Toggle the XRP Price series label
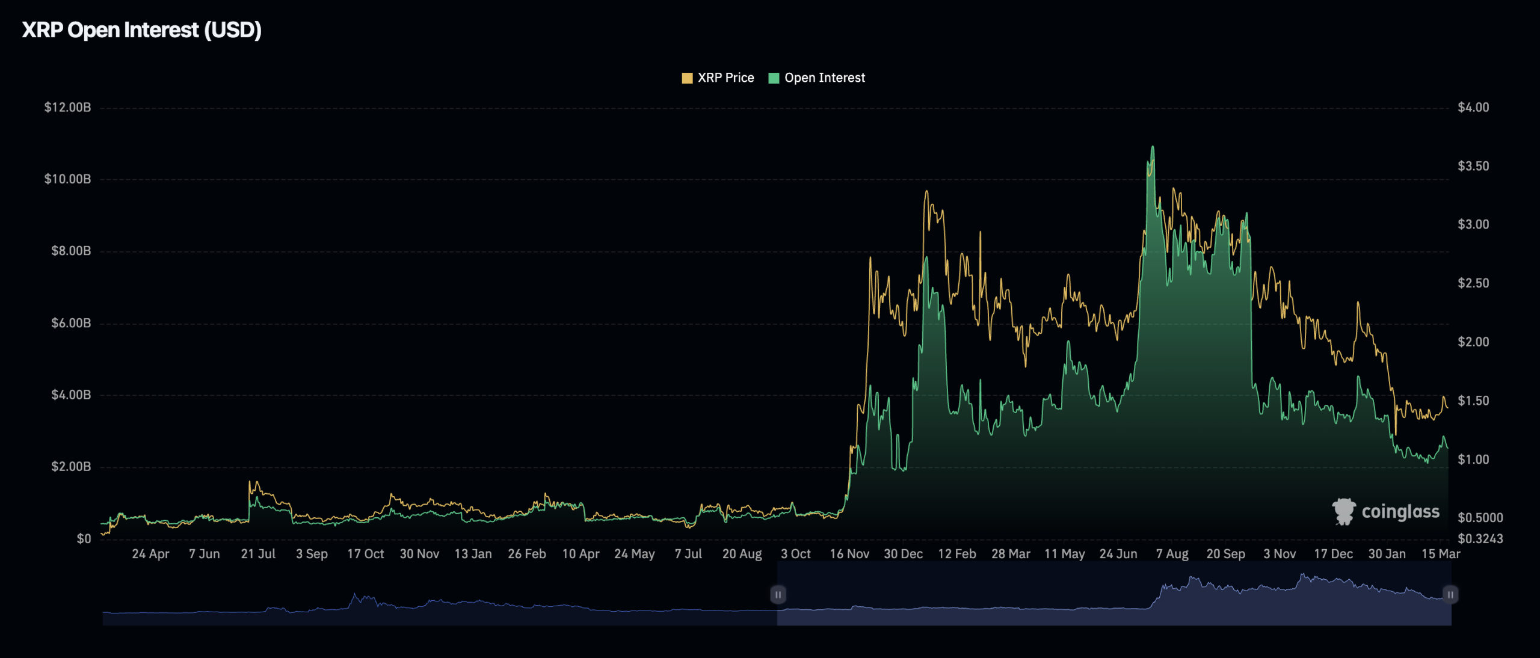1540x658 pixels. click(725, 78)
